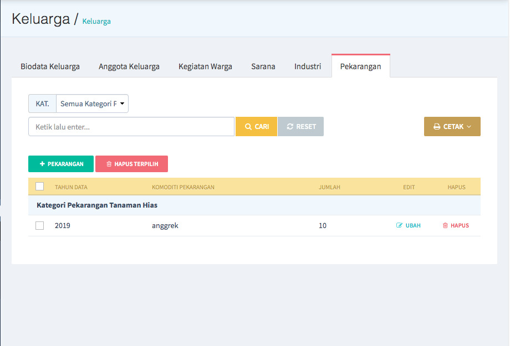
Task: Check the box for the 2019 anggrek row
Action: [40, 226]
